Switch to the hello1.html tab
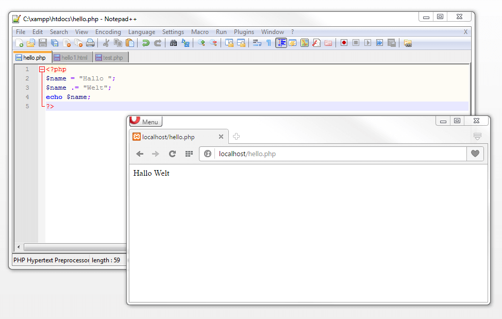The width and height of the screenshot is (502, 319). pyautogui.click(x=73, y=58)
